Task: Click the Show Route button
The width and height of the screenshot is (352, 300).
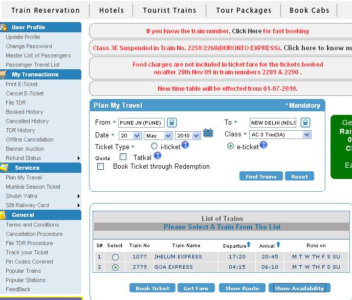Action: [242, 288]
